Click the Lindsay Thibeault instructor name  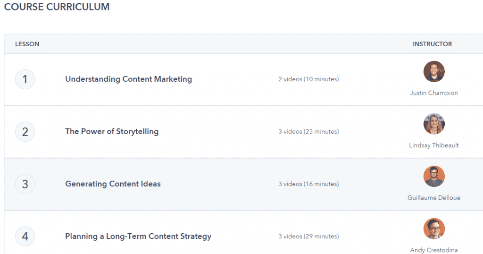434,145
